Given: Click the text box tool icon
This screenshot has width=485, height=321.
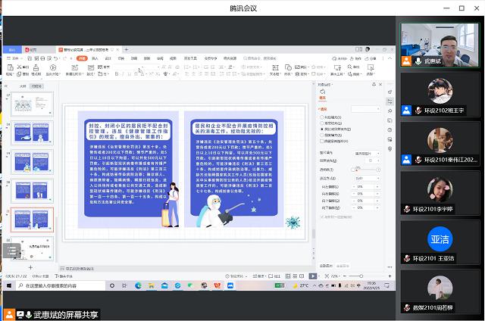Looking at the screenshot, I should tap(275, 67).
